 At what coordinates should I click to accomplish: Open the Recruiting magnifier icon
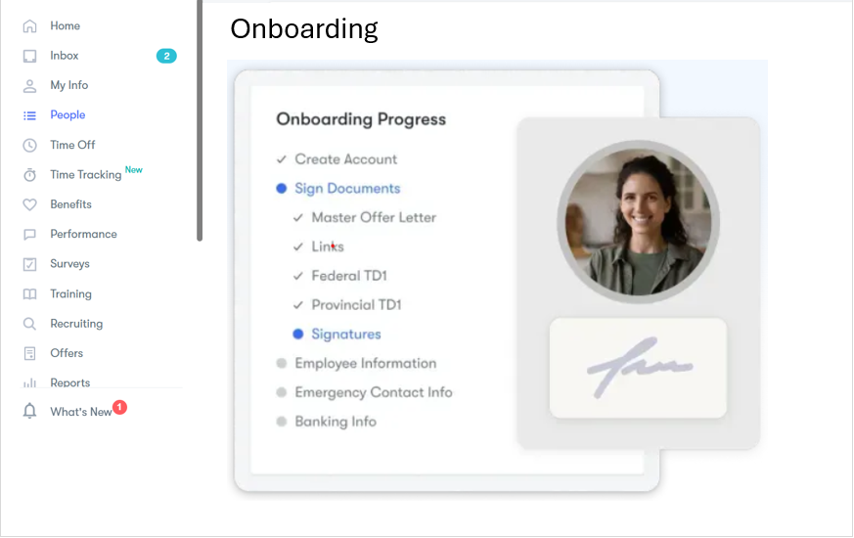[30, 324]
